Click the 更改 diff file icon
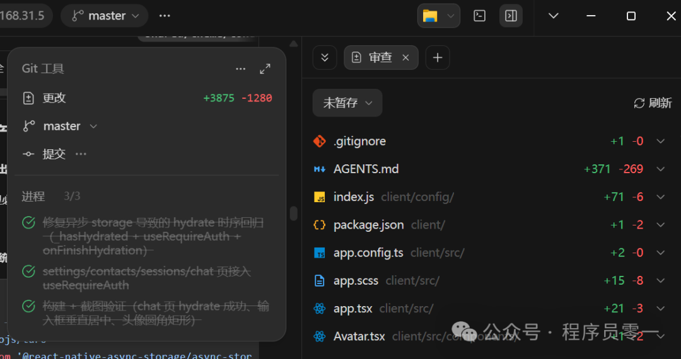The width and height of the screenshot is (681, 359). tap(28, 98)
